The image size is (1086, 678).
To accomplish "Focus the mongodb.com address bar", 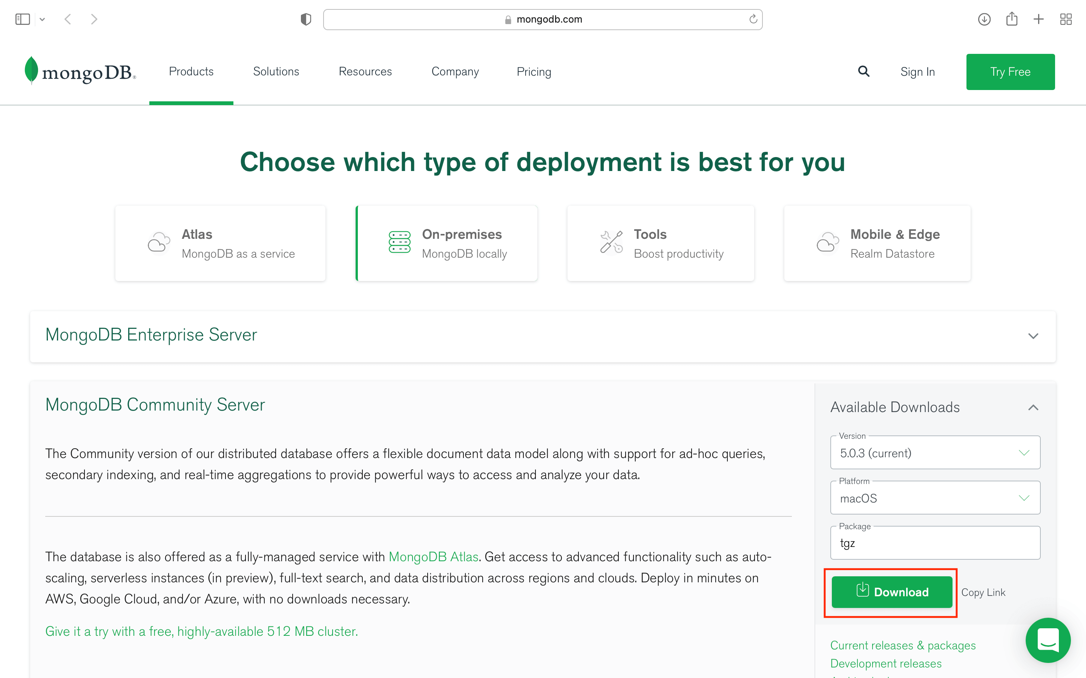I will coord(543,19).
